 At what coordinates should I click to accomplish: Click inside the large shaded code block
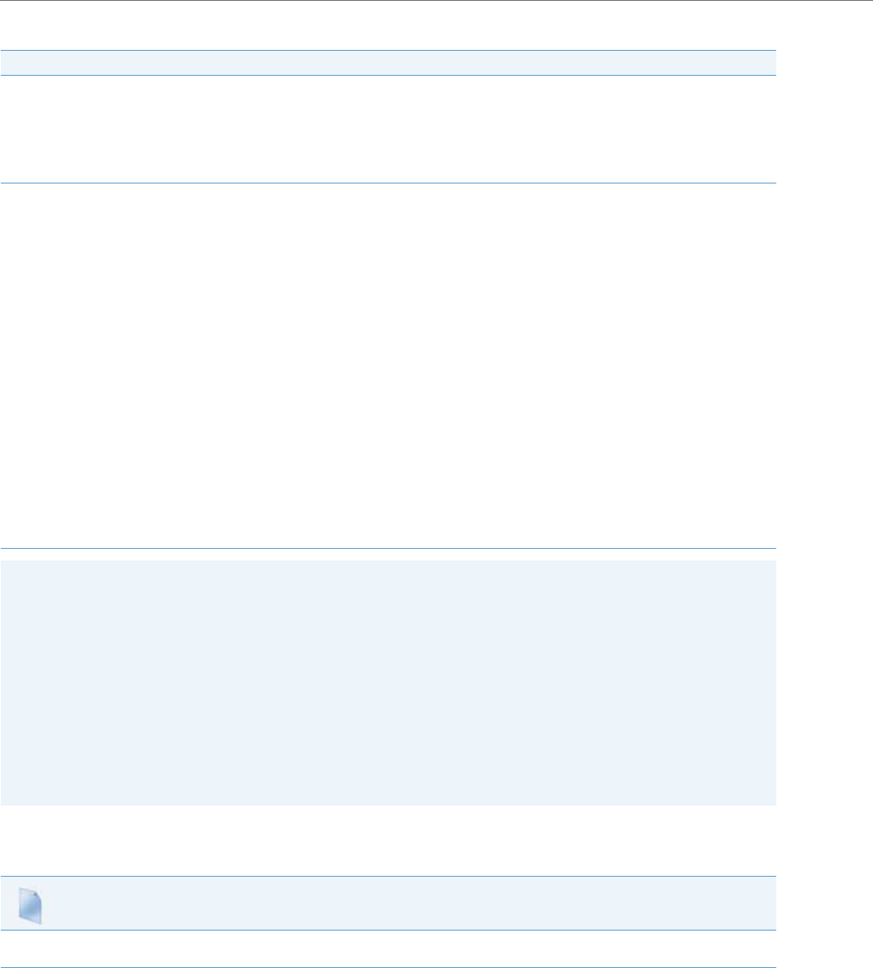pos(388,683)
